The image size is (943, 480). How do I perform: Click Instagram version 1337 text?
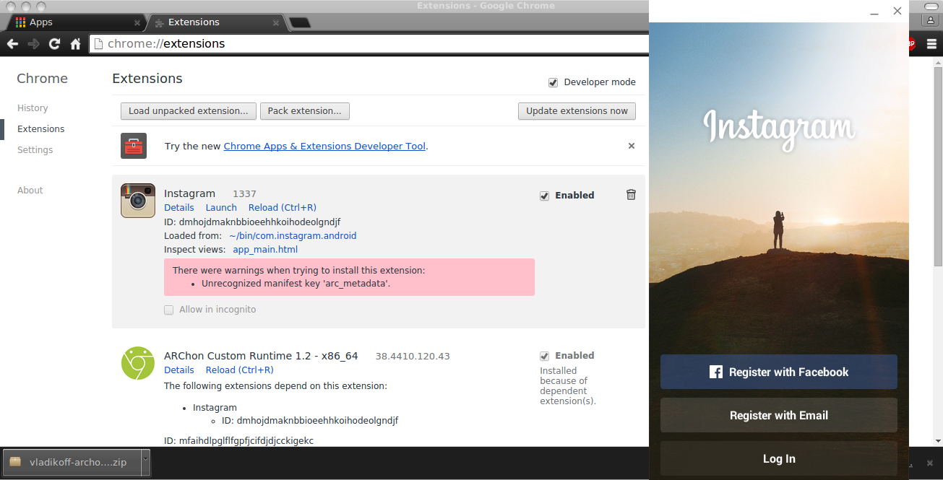click(x=244, y=194)
